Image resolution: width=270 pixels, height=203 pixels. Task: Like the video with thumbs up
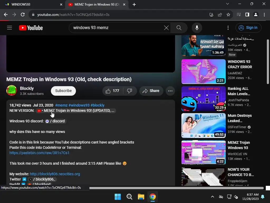(113, 91)
